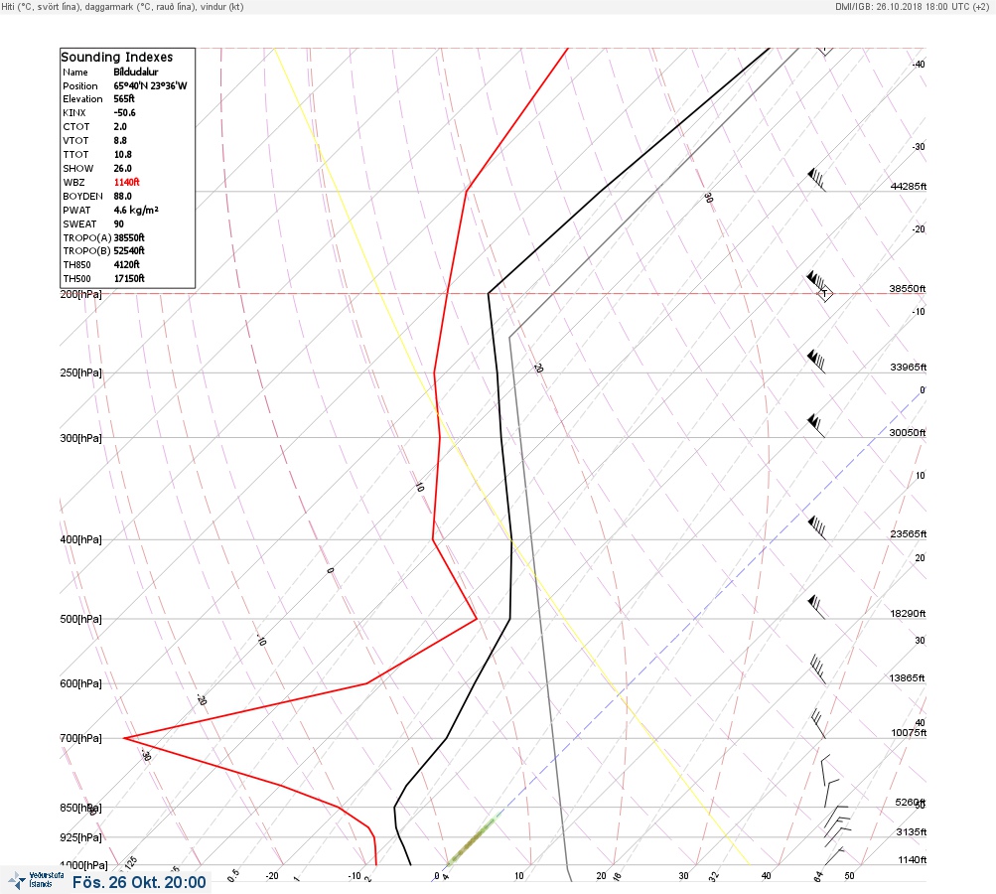Click the TH500 value '17150ft'
The width and height of the screenshot is (996, 894).
tap(129, 279)
